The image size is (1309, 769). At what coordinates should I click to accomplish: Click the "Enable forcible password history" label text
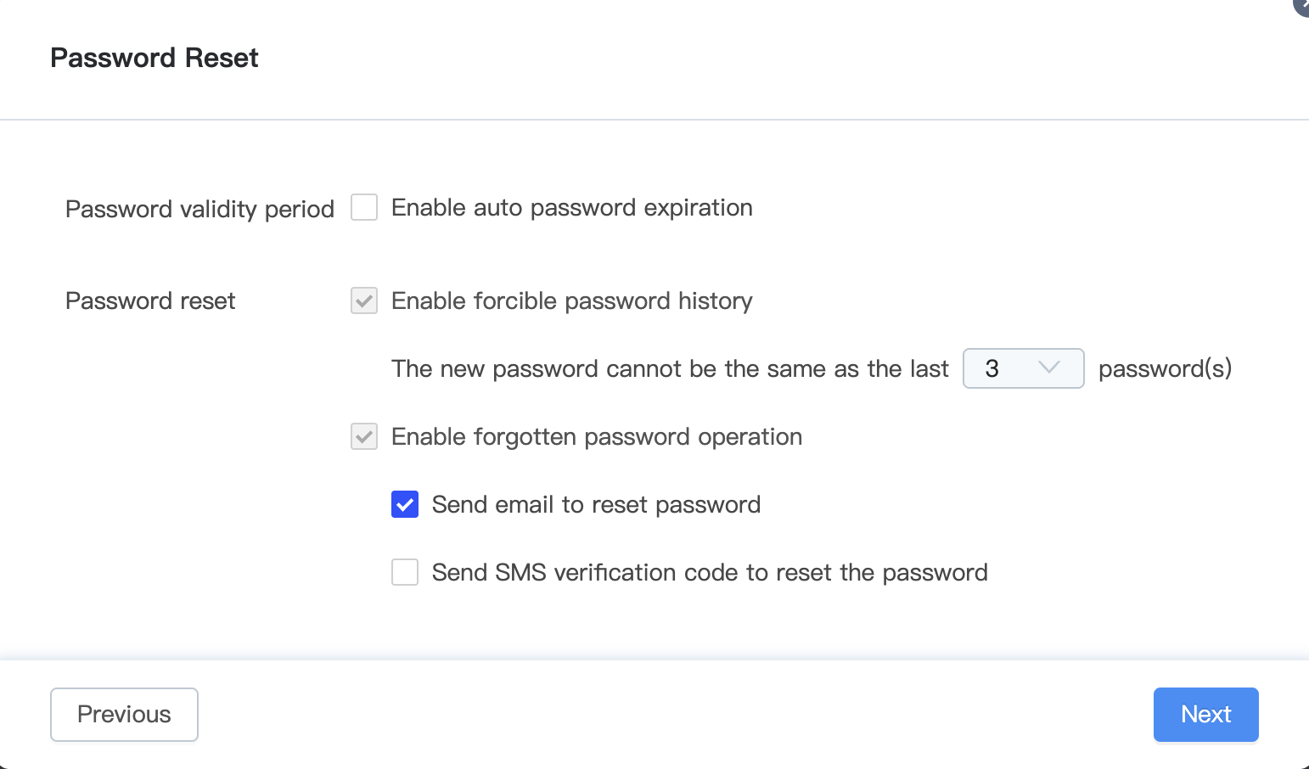coord(571,301)
